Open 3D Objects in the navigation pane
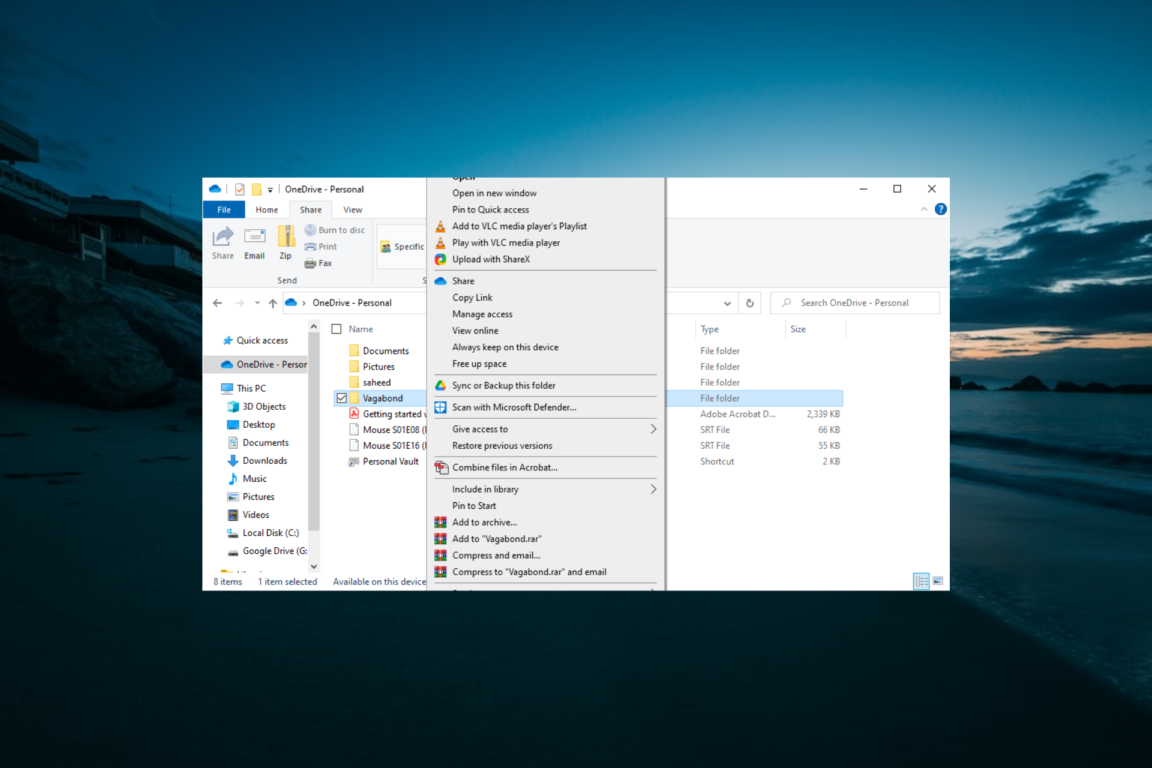Image resolution: width=1152 pixels, height=768 pixels. coord(256,407)
